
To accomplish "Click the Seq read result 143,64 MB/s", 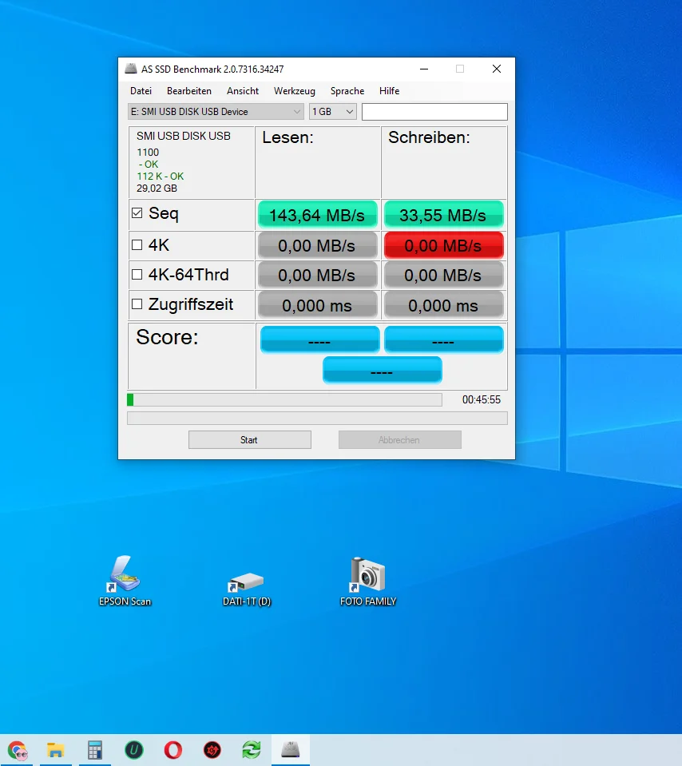I will coord(318,214).
